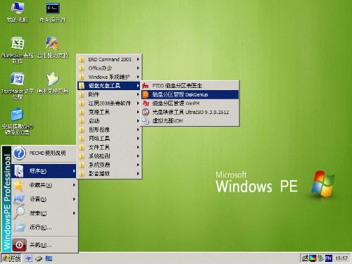Expand the 克隆工具 clone tools submenu

[109, 112]
